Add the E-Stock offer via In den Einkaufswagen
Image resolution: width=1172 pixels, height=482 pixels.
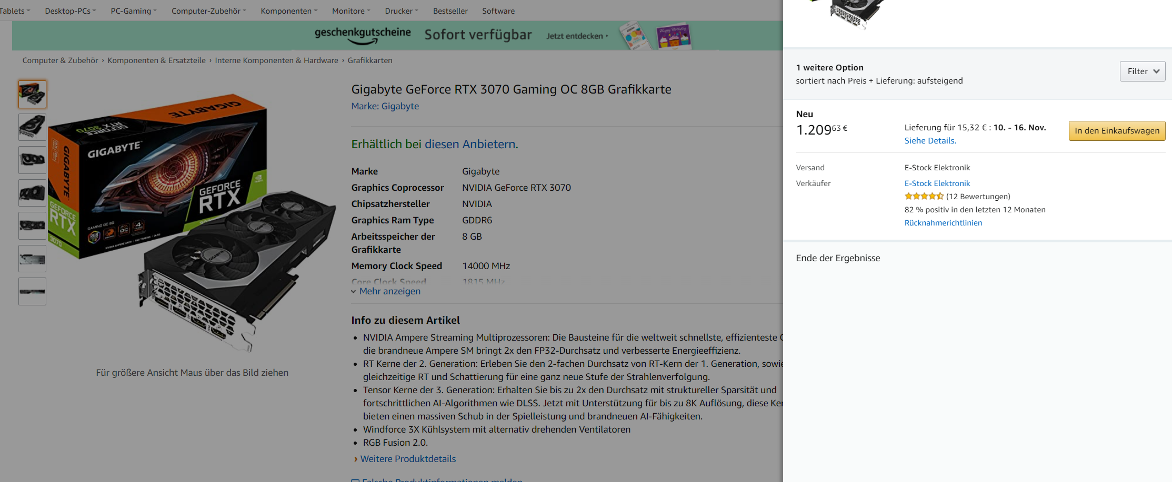coord(1117,131)
